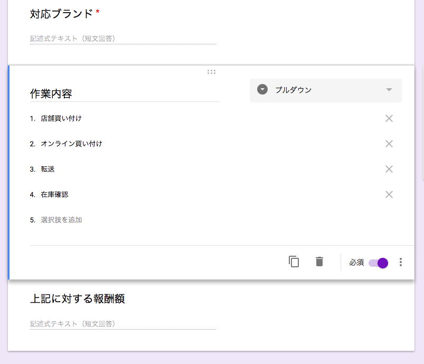
Task: Open the three-dot more options menu
Action: tap(400, 262)
